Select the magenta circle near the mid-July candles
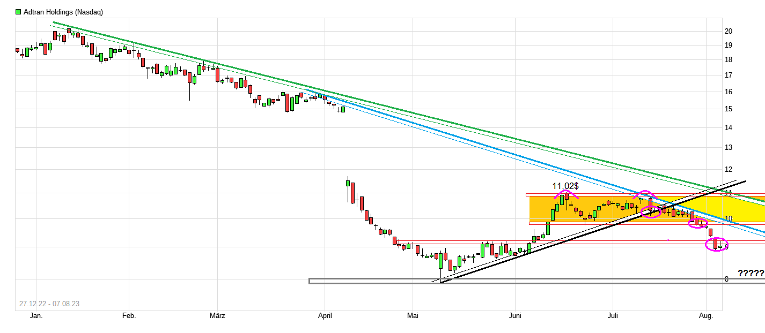Image resolution: width=765 pixels, height=333 pixels. pos(650,212)
